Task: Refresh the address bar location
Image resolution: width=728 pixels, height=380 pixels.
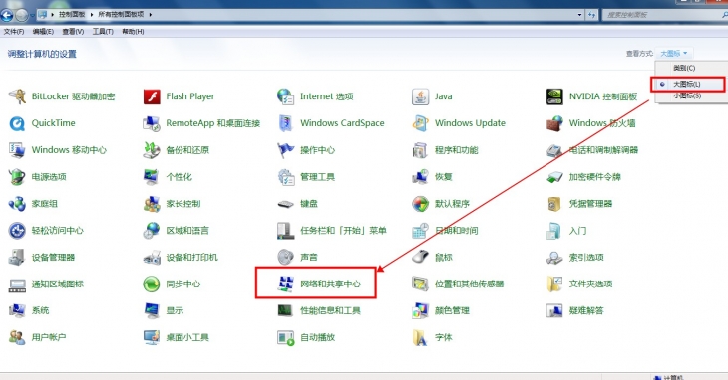Action: click(592, 15)
